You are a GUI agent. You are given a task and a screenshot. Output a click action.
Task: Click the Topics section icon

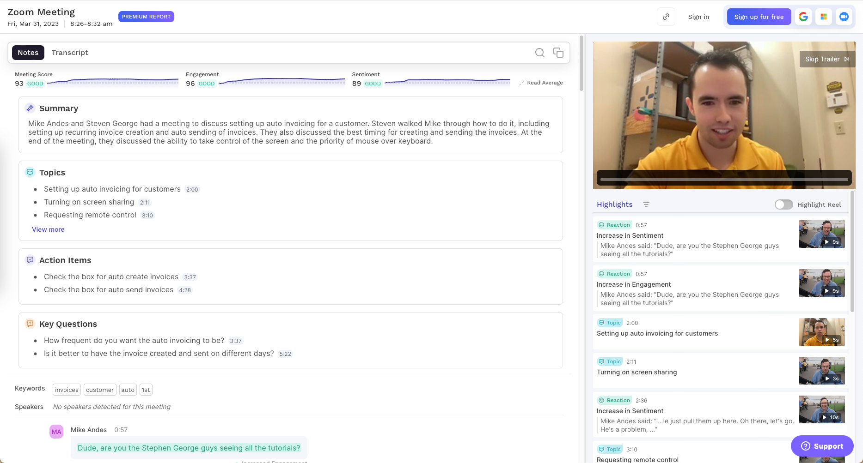(x=30, y=172)
